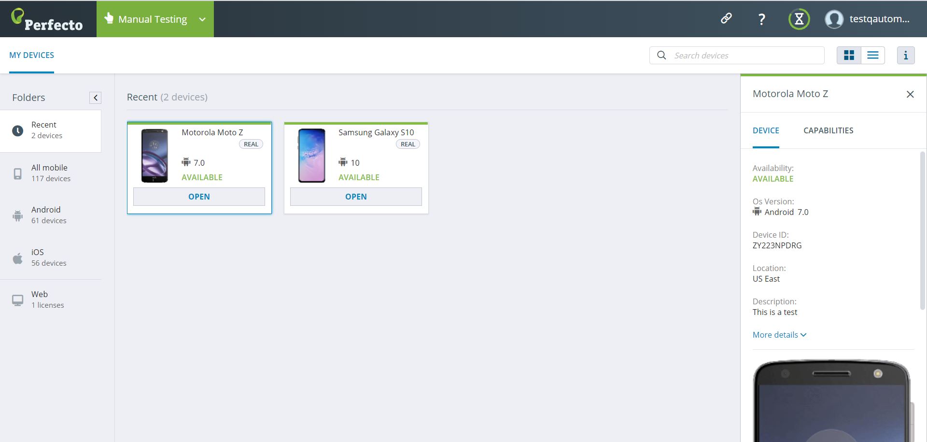927x442 pixels.
Task: Select the iOS folder
Action: [x=51, y=258]
